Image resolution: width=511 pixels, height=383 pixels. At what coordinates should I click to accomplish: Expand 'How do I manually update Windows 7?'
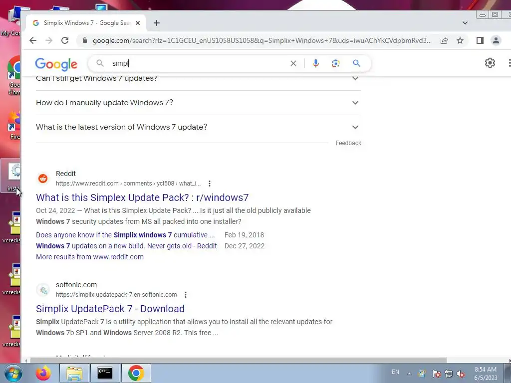[198, 103]
